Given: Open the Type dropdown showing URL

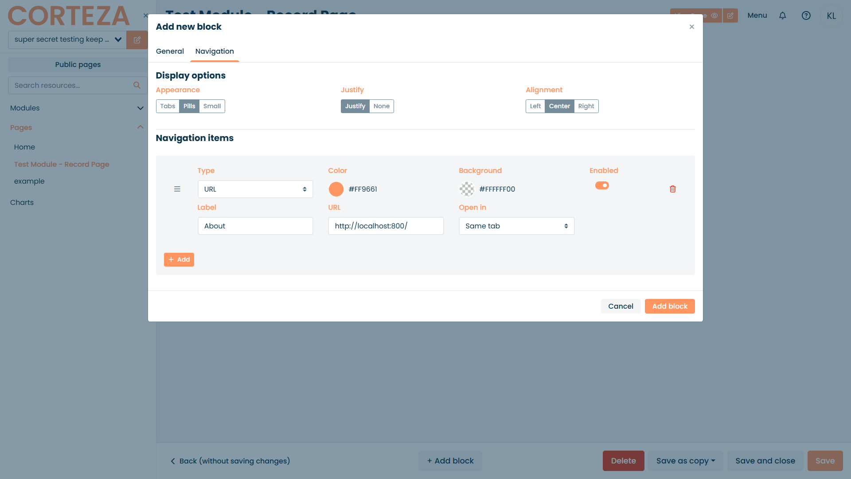Looking at the screenshot, I should 255,189.
